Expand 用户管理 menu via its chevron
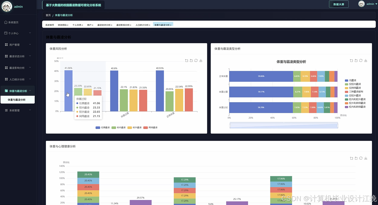The image size is (378, 205). click(30, 44)
